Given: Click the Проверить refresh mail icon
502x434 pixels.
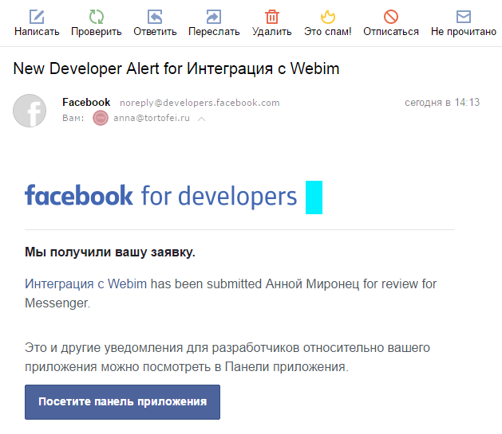Looking at the screenshot, I should (x=97, y=16).
